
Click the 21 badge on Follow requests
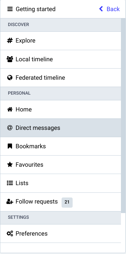(x=67, y=202)
